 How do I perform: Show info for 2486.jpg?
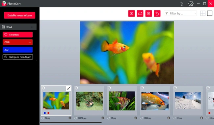[169, 118]
